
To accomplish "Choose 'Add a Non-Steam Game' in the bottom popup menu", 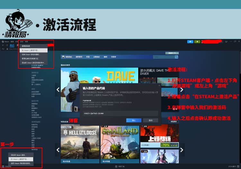I will pos(21,155).
